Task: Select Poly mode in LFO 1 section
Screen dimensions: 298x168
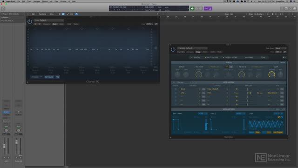Action: (x=257, y=132)
